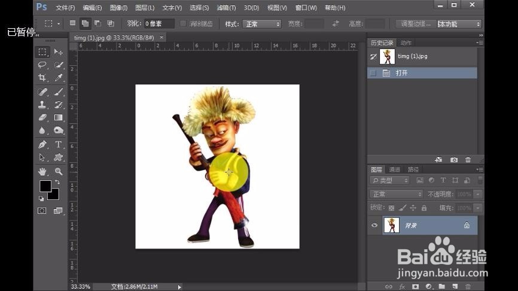
Task: Select the Move tool
Action: [x=59, y=52]
